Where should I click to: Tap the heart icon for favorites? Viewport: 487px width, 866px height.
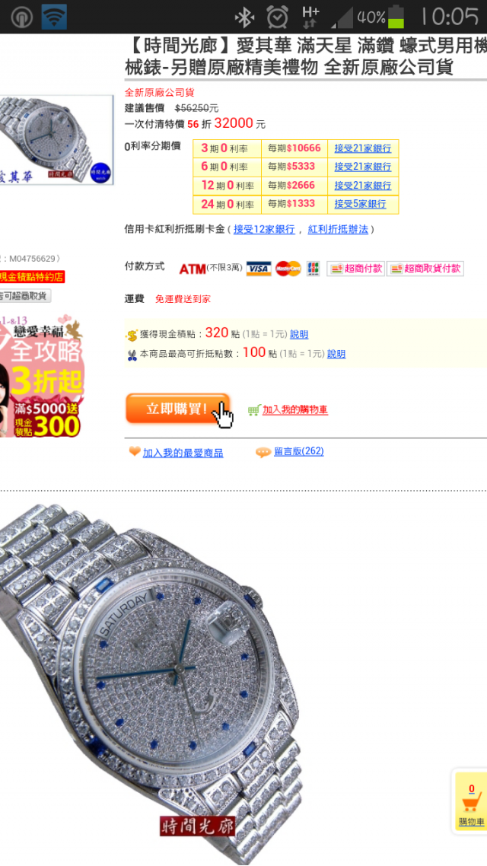pos(135,452)
